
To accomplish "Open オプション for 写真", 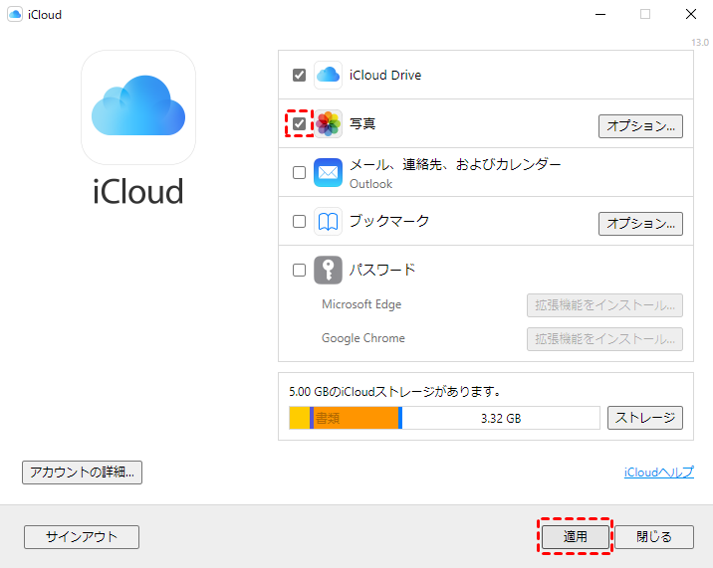I will click(640, 125).
